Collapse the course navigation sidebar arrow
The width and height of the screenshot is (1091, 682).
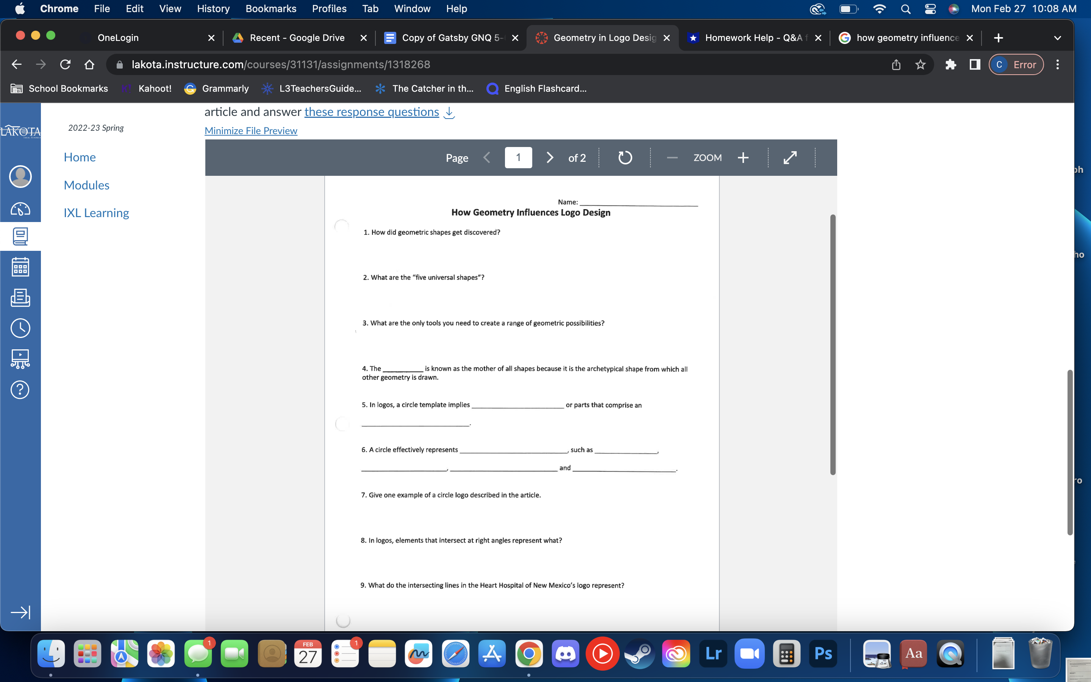coord(20,612)
